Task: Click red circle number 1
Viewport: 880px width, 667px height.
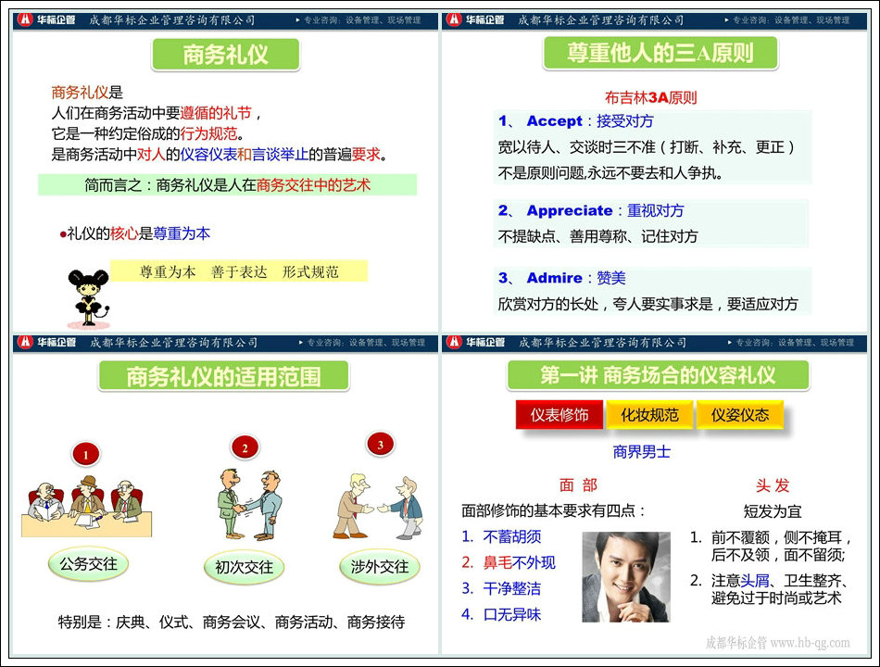Action: tap(86, 455)
